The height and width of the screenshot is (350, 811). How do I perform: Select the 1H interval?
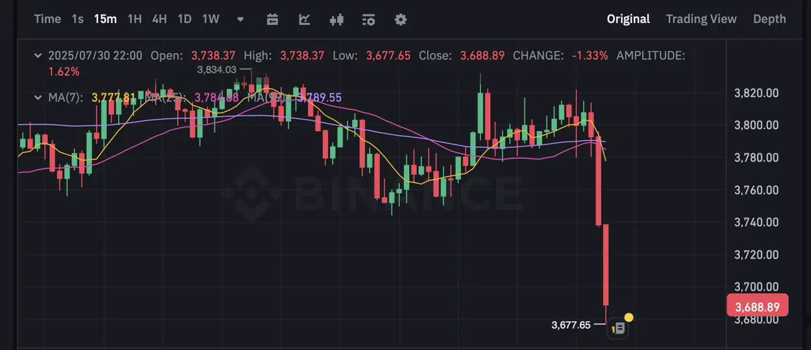tap(135, 19)
